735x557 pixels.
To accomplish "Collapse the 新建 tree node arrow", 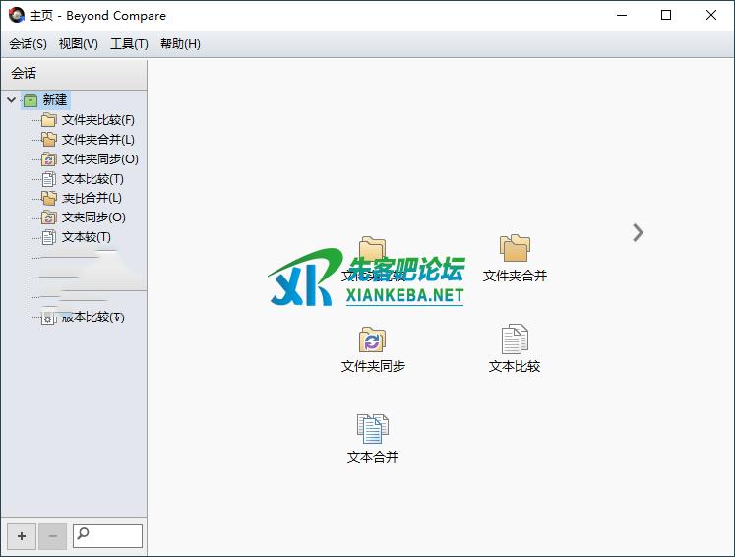I will click(12, 99).
